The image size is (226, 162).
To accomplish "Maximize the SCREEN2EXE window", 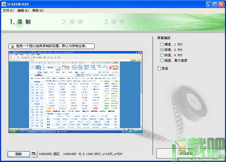I will tap(215, 4).
